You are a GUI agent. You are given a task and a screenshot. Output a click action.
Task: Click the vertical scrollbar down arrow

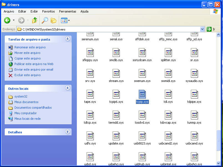[219, 163]
